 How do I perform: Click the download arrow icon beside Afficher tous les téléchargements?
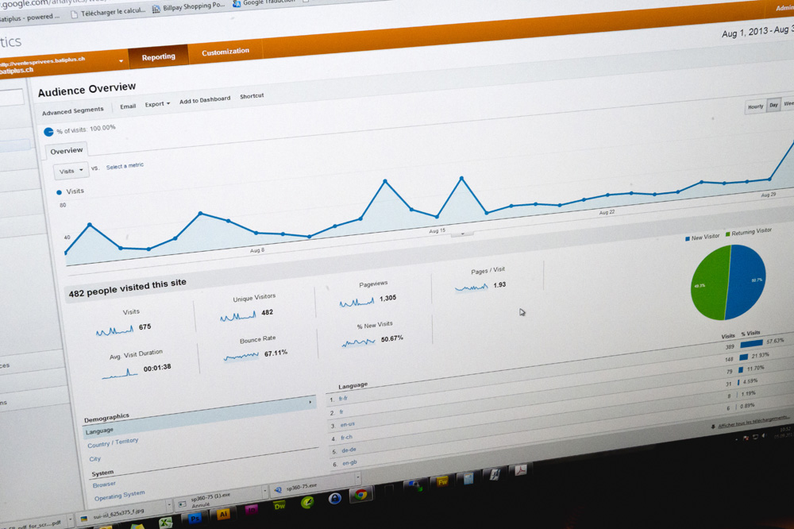pos(713,427)
